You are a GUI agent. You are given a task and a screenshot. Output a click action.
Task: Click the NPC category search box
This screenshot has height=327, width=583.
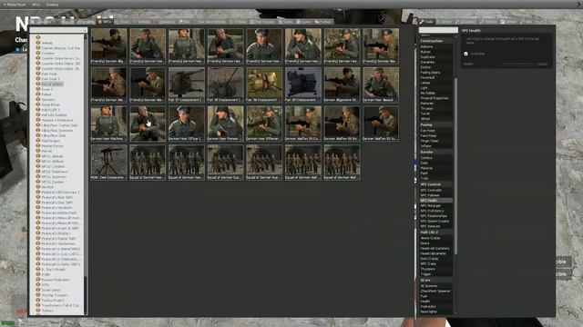click(58, 30)
